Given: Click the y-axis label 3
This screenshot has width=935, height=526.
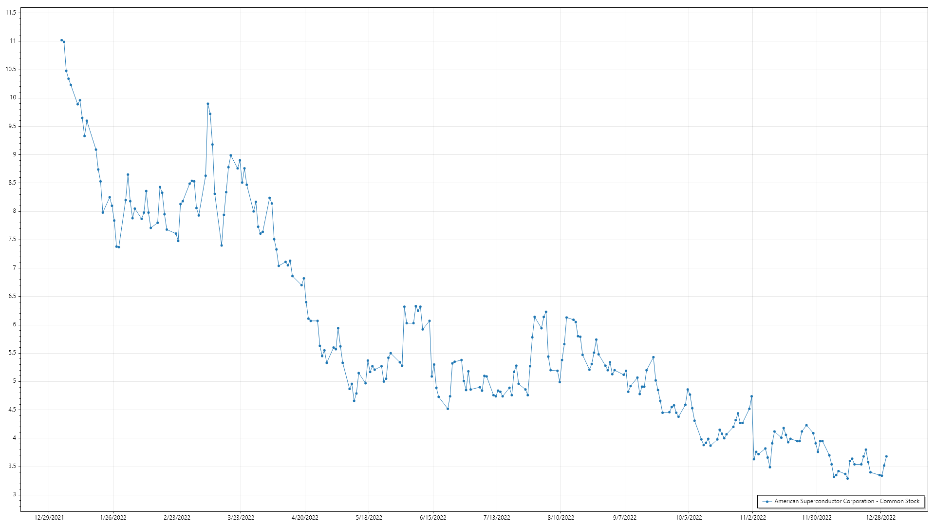Looking at the screenshot, I should (15, 495).
